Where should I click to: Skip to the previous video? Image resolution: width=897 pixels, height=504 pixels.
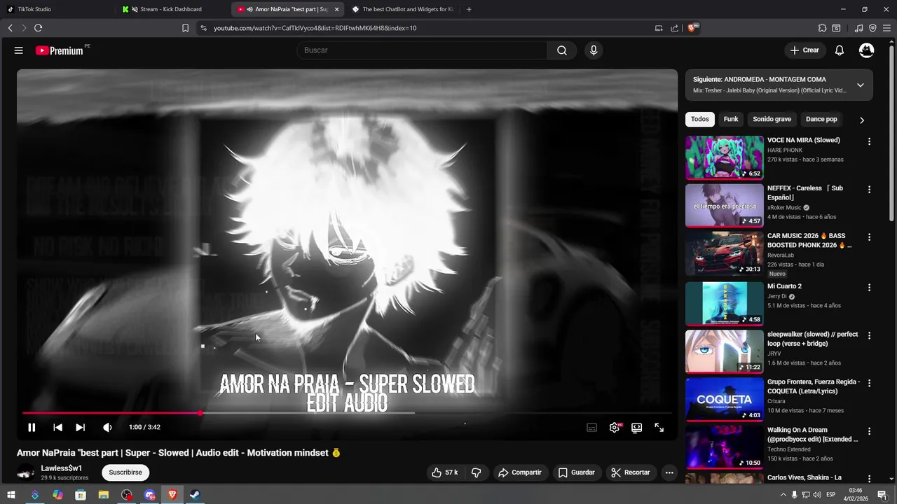coord(57,427)
